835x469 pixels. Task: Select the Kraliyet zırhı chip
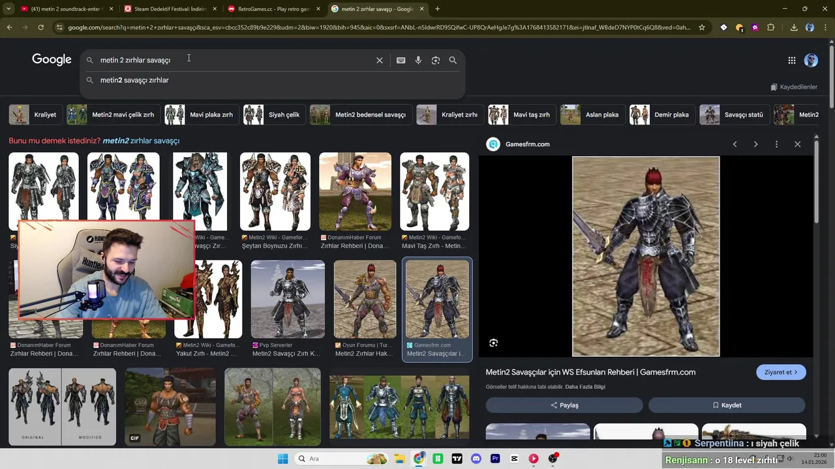coord(449,115)
